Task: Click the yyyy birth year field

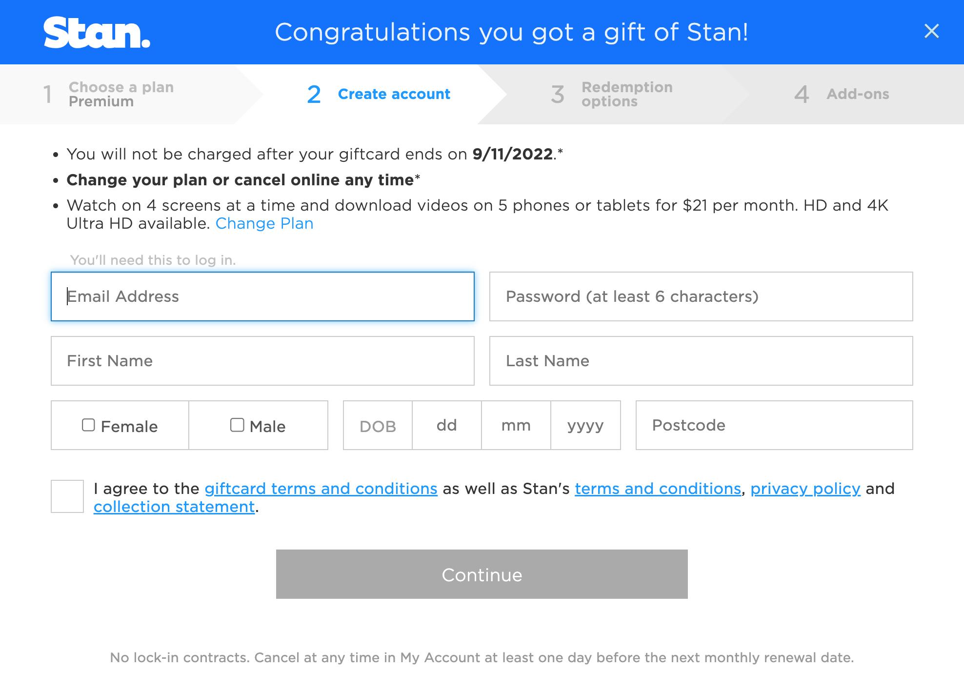Action: tap(585, 425)
